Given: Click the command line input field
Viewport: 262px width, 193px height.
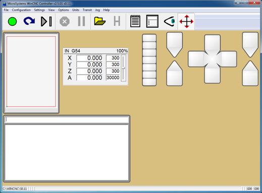Looking at the screenshot, I should (x=67, y=120).
